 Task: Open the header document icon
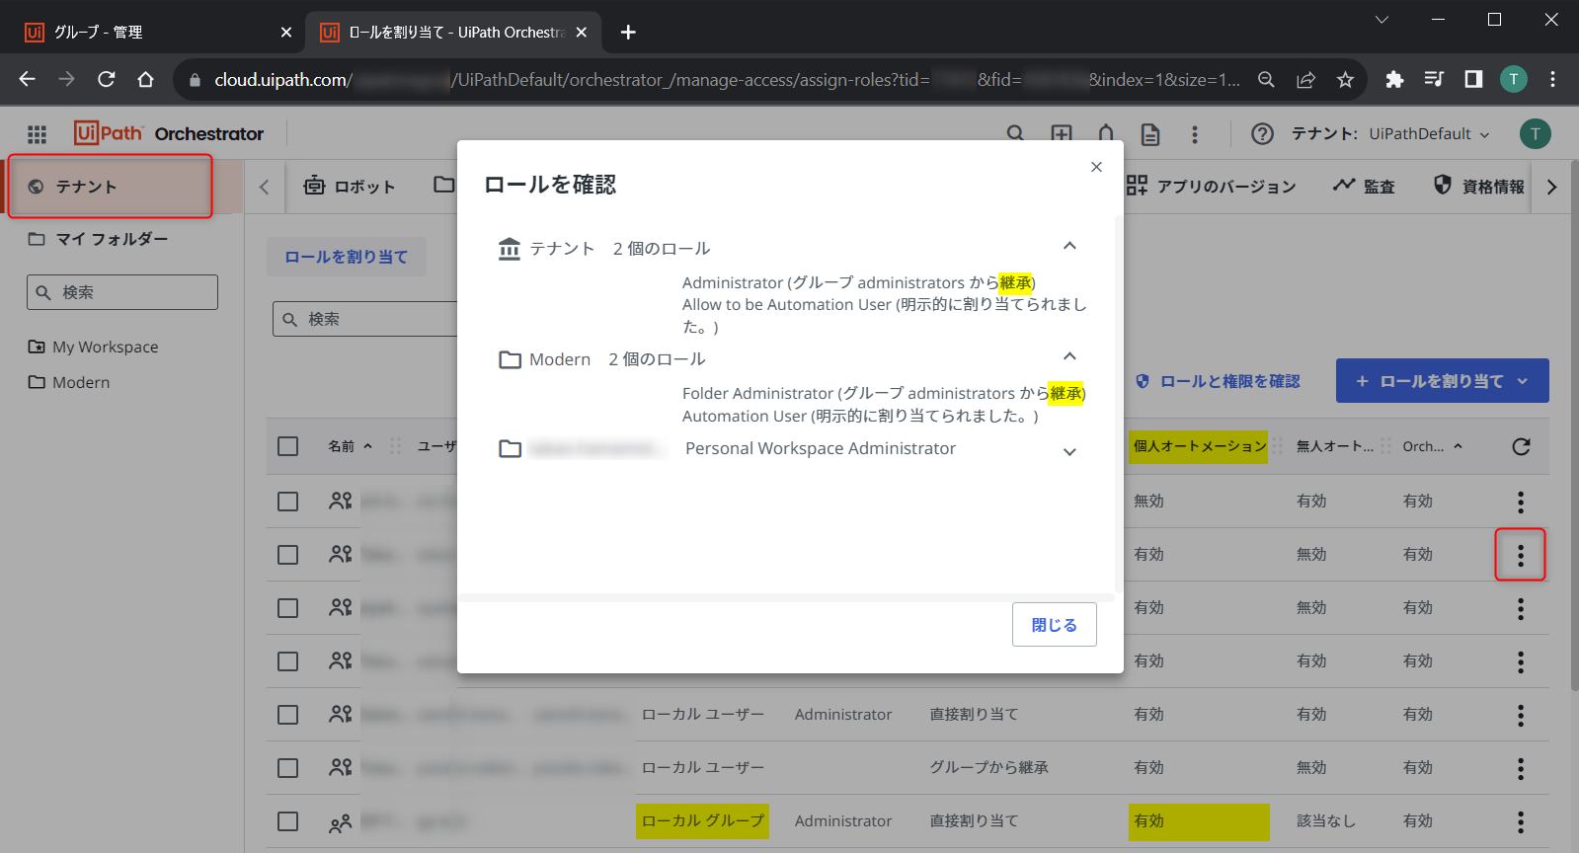coord(1150,134)
